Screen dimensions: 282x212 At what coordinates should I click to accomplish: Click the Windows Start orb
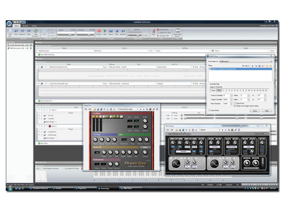tap(10, 188)
